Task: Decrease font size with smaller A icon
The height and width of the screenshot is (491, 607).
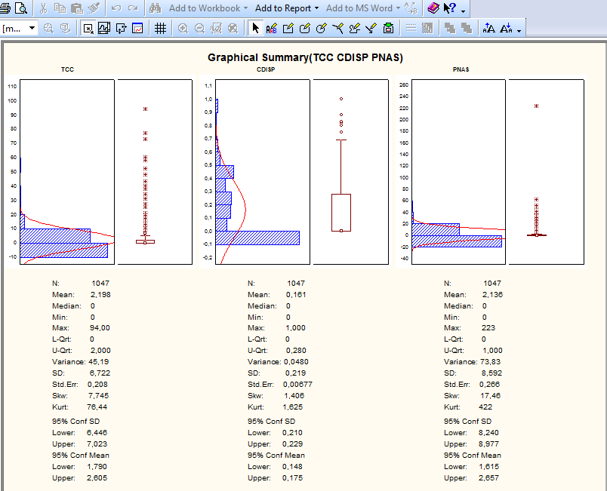Action: click(506, 29)
